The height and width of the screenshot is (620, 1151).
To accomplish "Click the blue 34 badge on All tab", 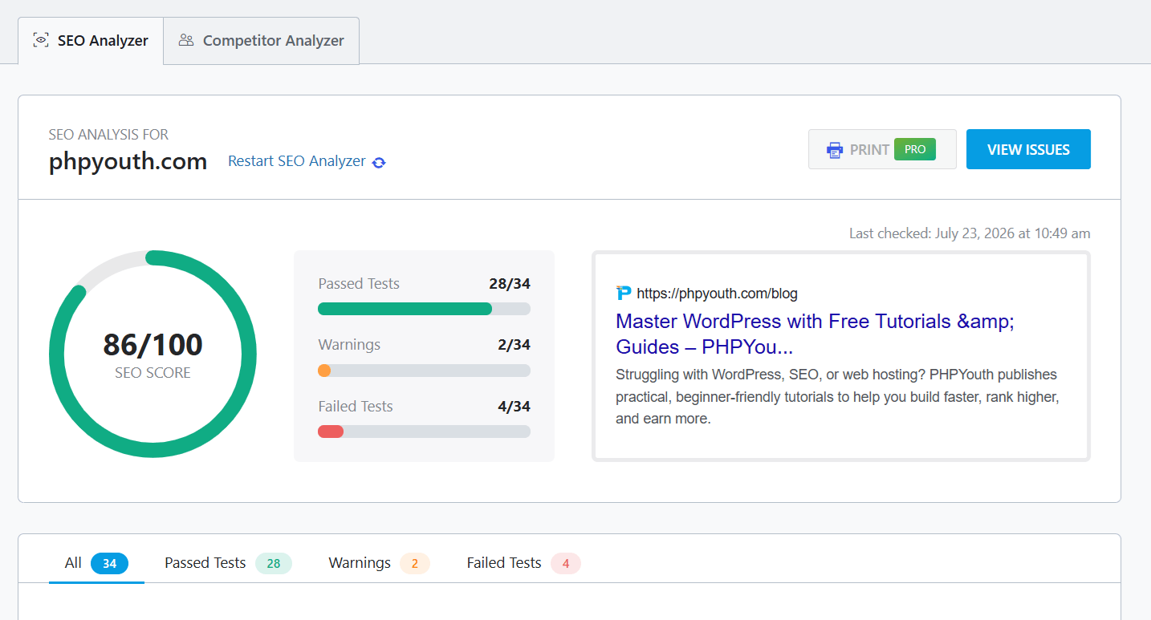I will [109, 564].
